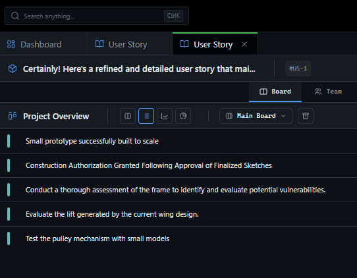The height and width of the screenshot is (278, 357).
Task: Click the Team tab people icon
Action: tap(318, 92)
